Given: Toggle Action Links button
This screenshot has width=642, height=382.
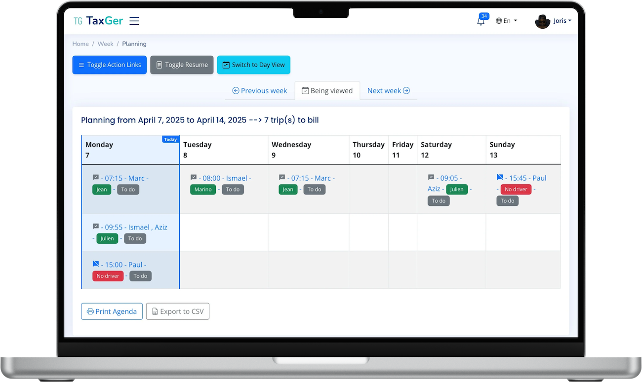Looking at the screenshot, I should [109, 65].
